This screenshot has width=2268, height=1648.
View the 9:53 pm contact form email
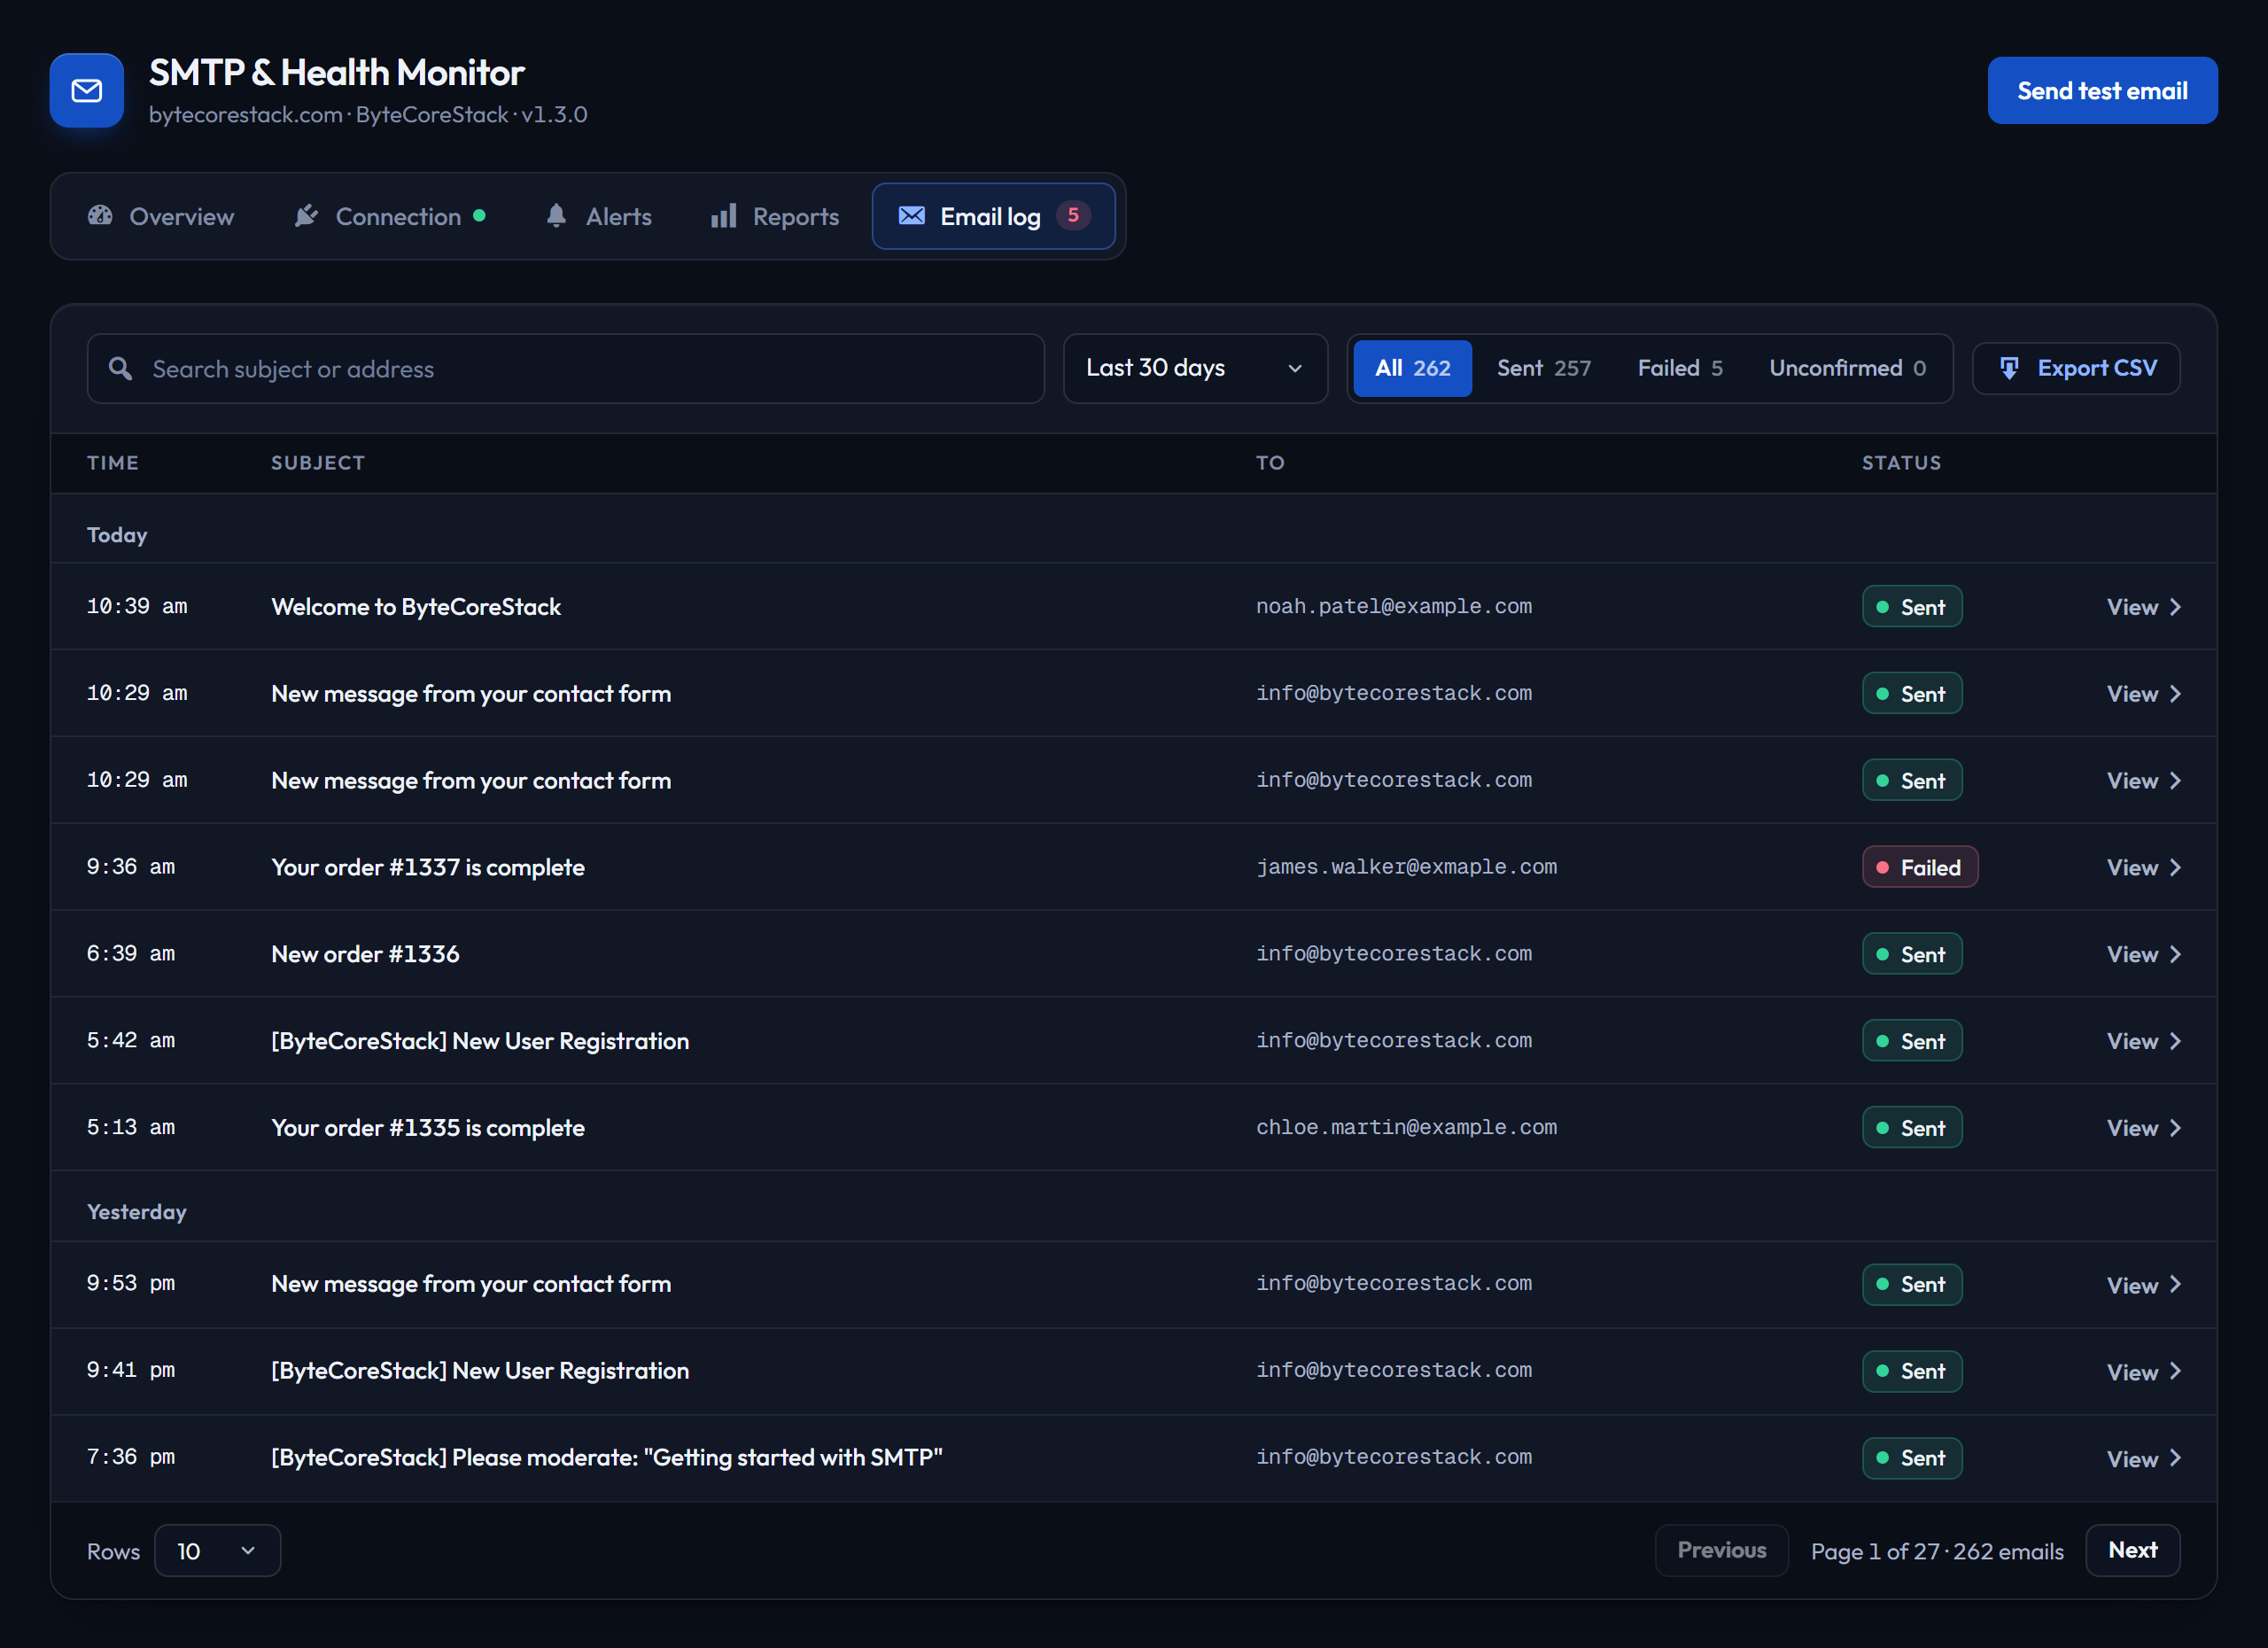click(x=2143, y=1285)
